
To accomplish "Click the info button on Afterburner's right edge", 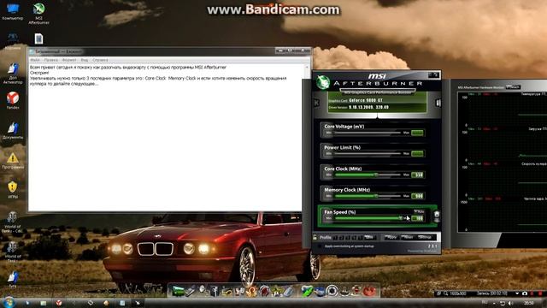I will click(438, 103).
